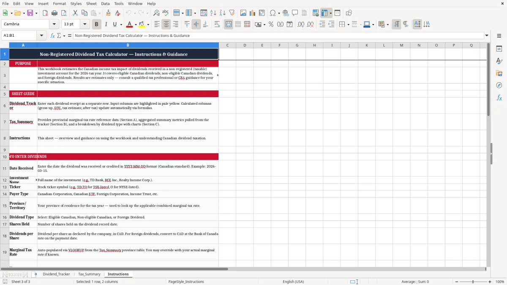Open the Data menu
This screenshot has height=285, width=507.
(105, 3)
